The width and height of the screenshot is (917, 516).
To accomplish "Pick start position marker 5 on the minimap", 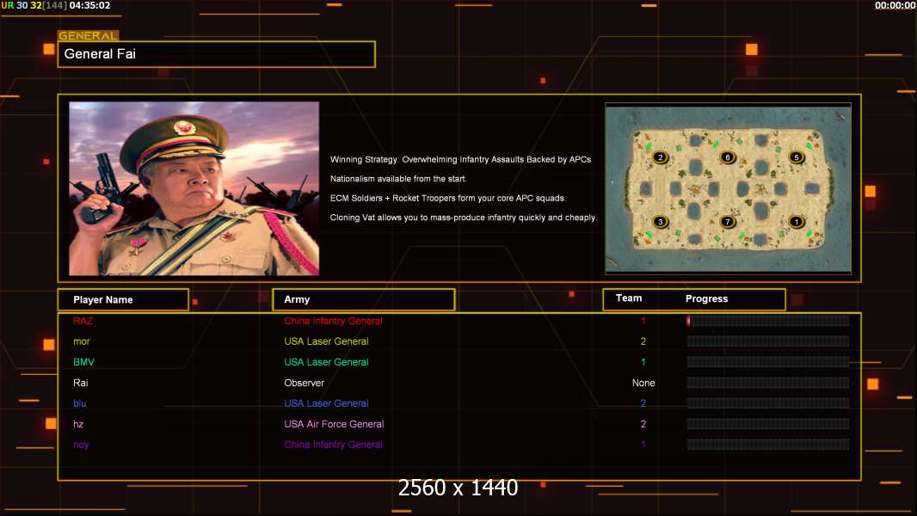I will (796, 157).
